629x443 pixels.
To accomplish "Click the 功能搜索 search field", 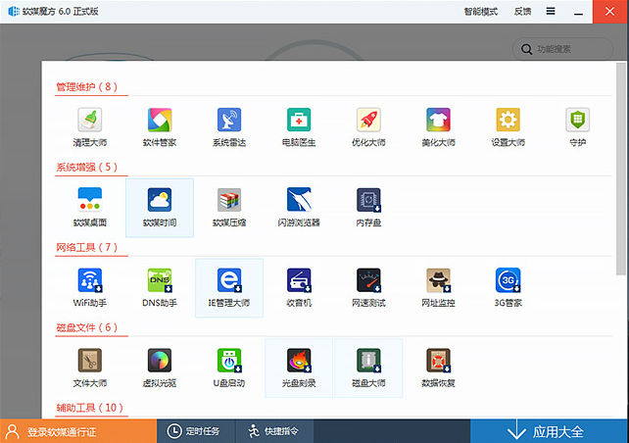I will [x=562, y=49].
